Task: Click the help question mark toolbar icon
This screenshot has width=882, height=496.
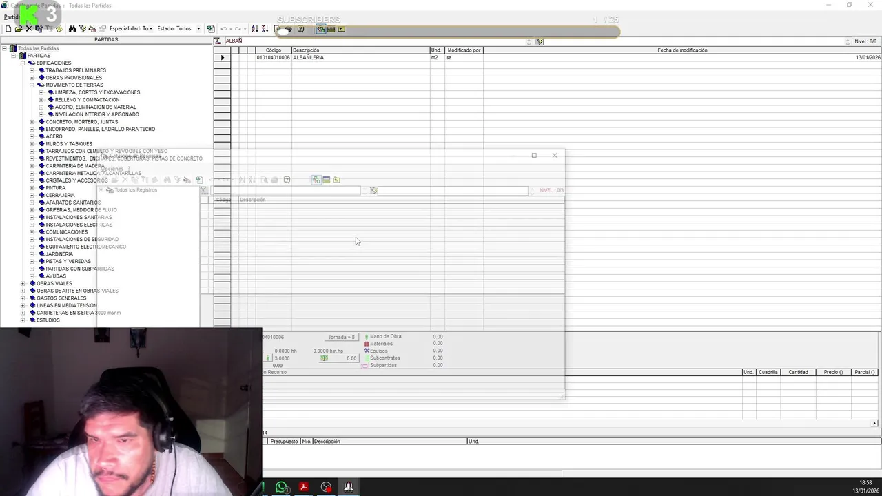Action: point(300,29)
